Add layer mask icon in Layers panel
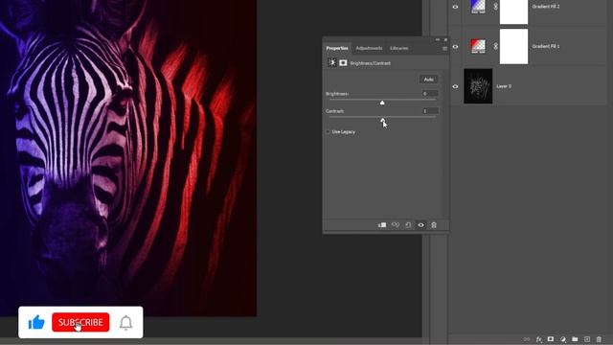The height and width of the screenshot is (345, 613). click(551, 339)
